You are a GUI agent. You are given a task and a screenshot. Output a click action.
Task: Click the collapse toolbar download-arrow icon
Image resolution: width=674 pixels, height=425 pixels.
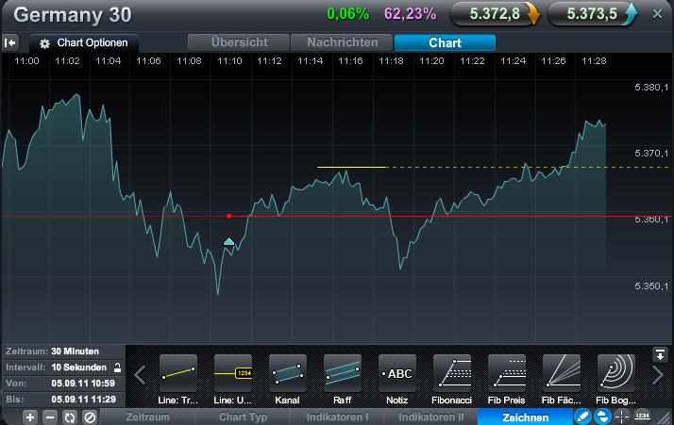coord(660,354)
